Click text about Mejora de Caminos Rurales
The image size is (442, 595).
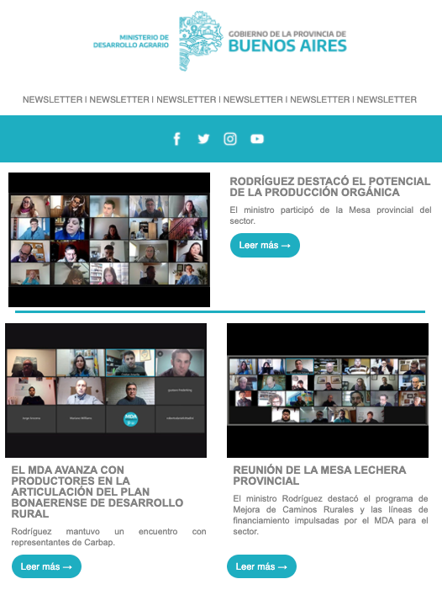pyautogui.click(x=330, y=515)
